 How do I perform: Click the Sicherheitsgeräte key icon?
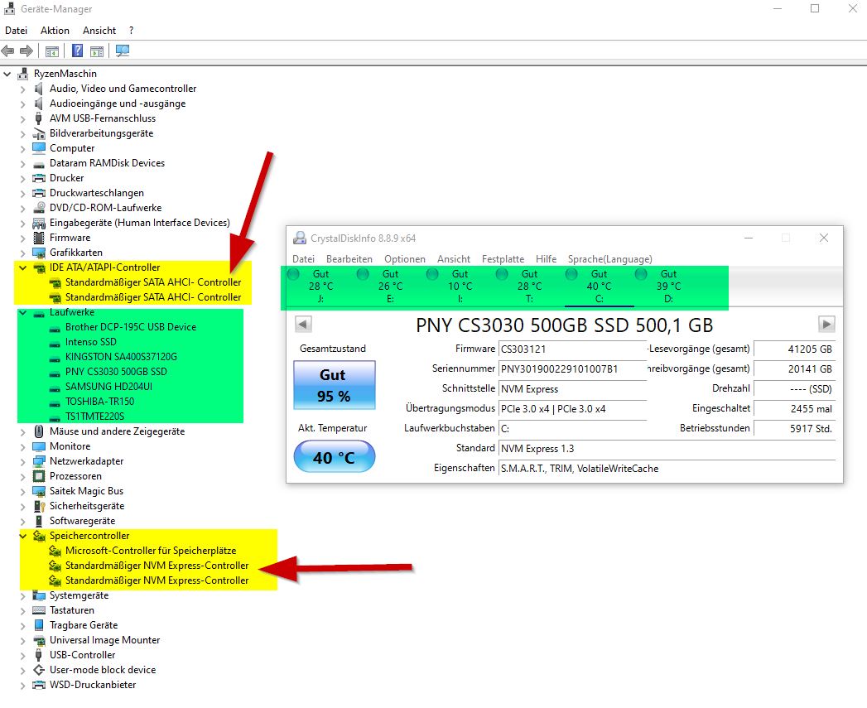(x=39, y=506)
